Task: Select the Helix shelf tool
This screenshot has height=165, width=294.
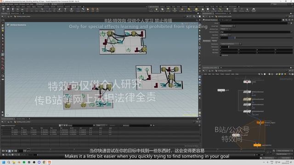Action: coord(97,10)
